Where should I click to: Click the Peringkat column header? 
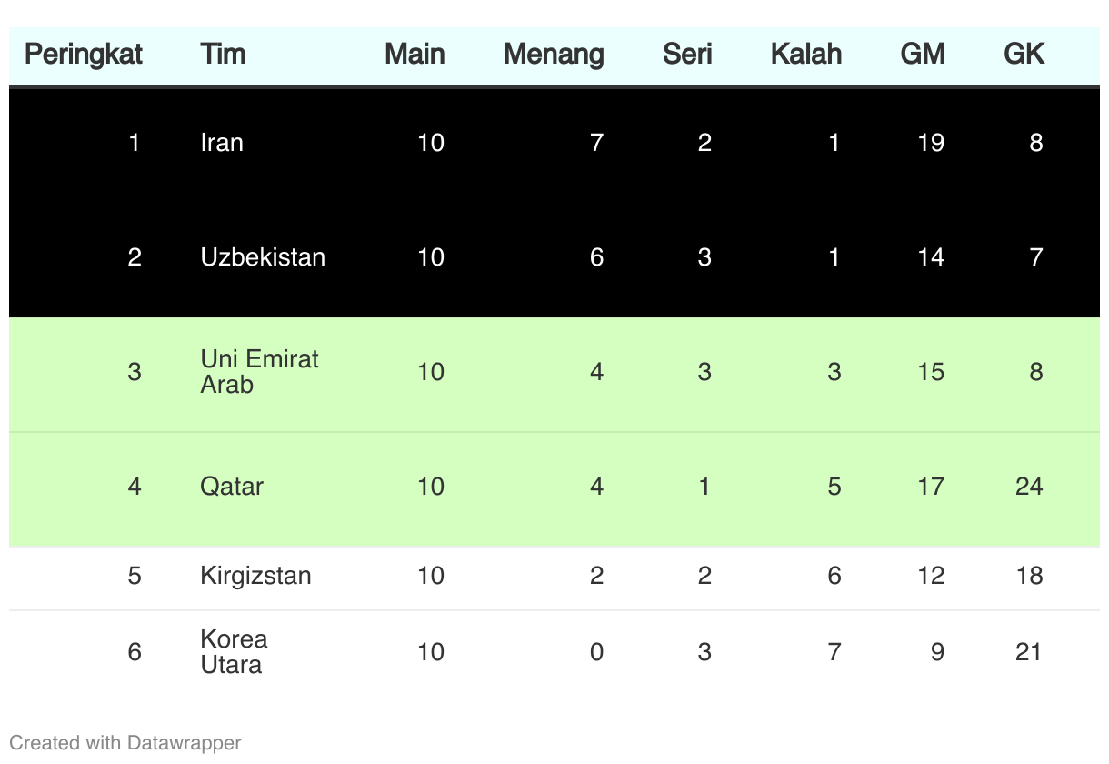click(x=84, y=55)
